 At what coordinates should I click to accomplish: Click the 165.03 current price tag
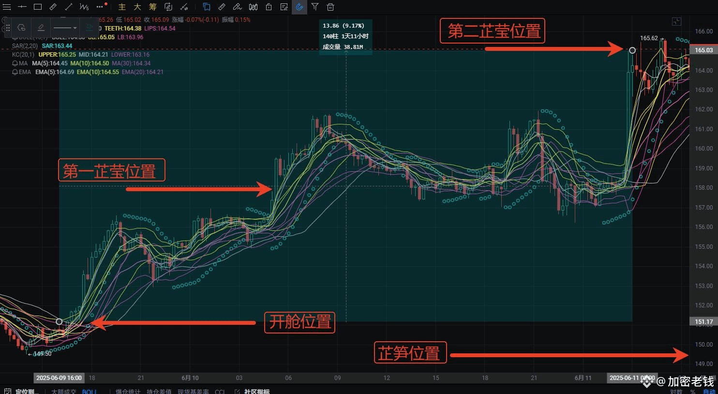pos(703,50)
